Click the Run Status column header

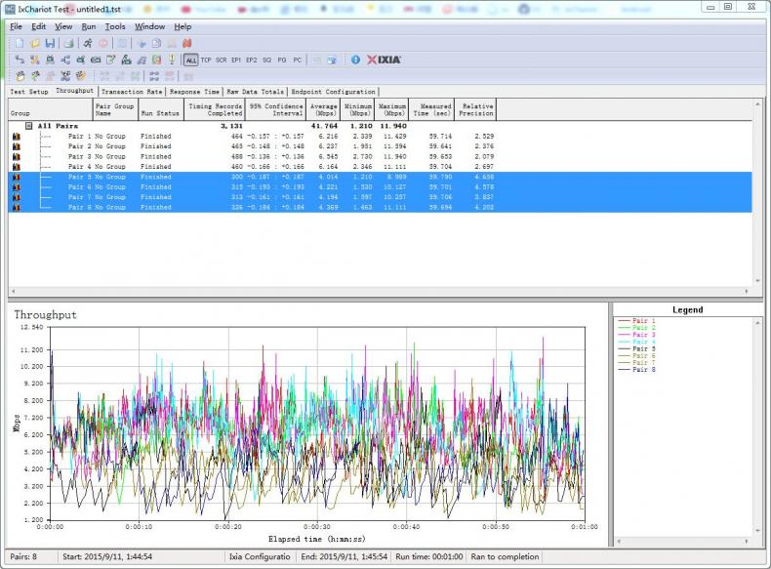(x=160, y=109)
